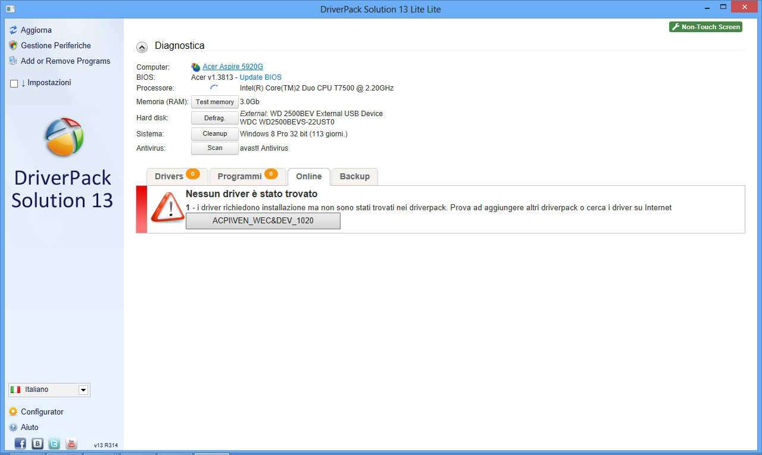Click the Aggiorna label
762x455 pixels.
click(36, 30)
